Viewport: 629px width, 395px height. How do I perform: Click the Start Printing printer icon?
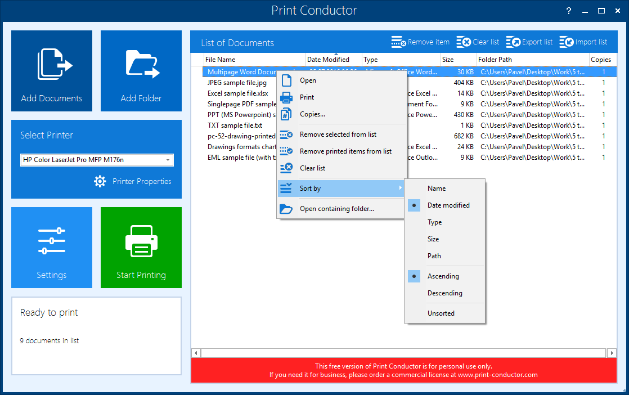(x=141, y=241)
